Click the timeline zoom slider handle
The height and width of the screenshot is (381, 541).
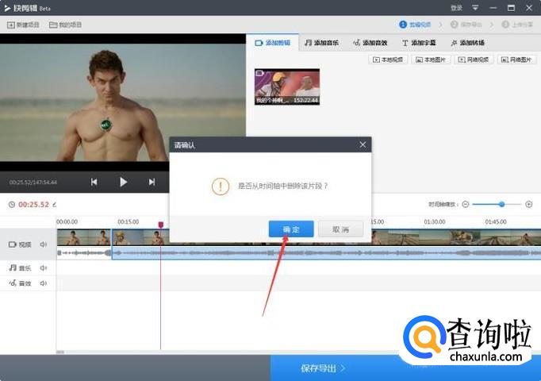click(x=501, y=204)
